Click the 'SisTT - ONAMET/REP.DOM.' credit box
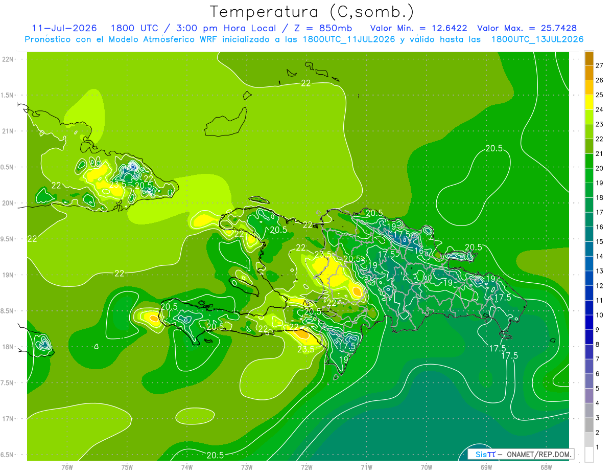Image resolution: width=613 pixels, height=474 pixels. (521, 454)
